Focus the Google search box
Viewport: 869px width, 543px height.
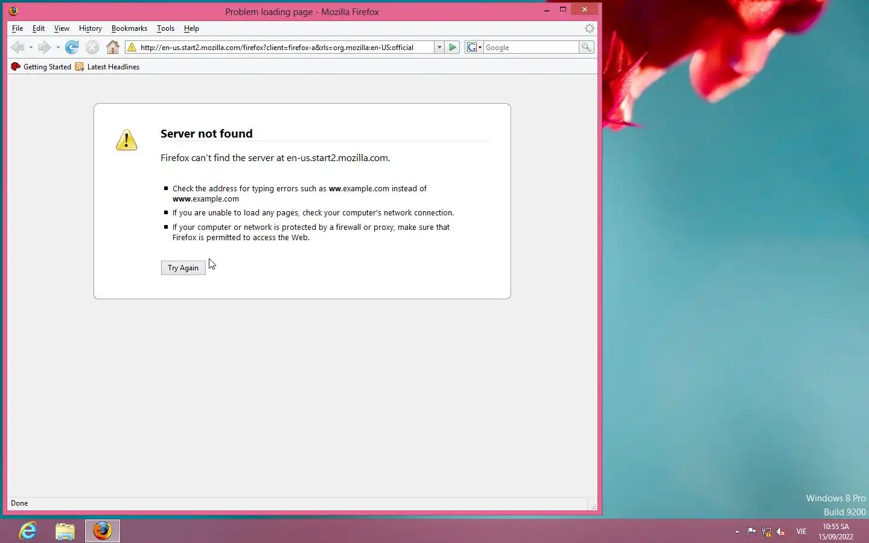click(x=531, y=47)
